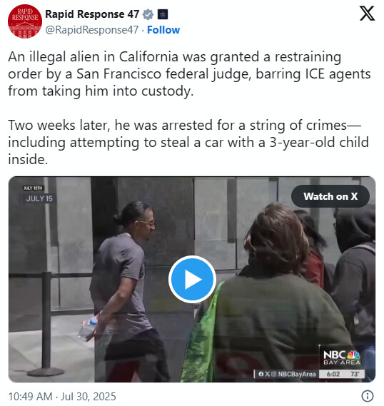
Task: Click the 73° temperature readout in video
Action: pyautogui.click(x=355, y=374)
